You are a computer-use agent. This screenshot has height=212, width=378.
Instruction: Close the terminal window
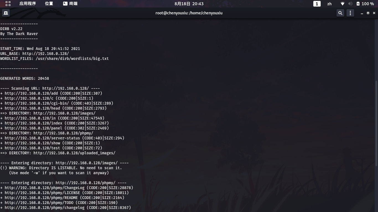coord(374,13)
